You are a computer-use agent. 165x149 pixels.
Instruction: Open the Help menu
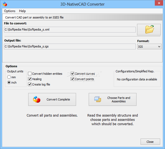tap(22, 11)
